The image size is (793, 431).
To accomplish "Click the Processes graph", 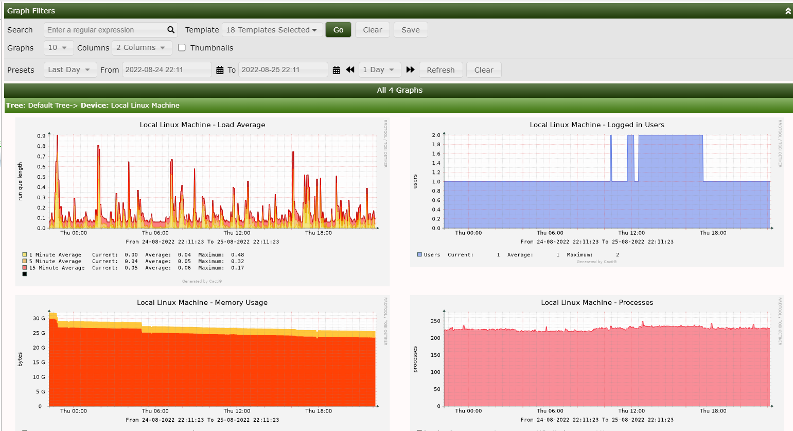I will (597, 363).
